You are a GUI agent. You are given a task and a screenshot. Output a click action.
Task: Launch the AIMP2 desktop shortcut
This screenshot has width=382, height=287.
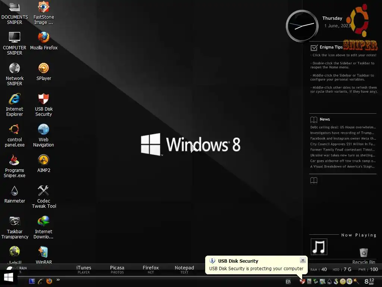44,164
